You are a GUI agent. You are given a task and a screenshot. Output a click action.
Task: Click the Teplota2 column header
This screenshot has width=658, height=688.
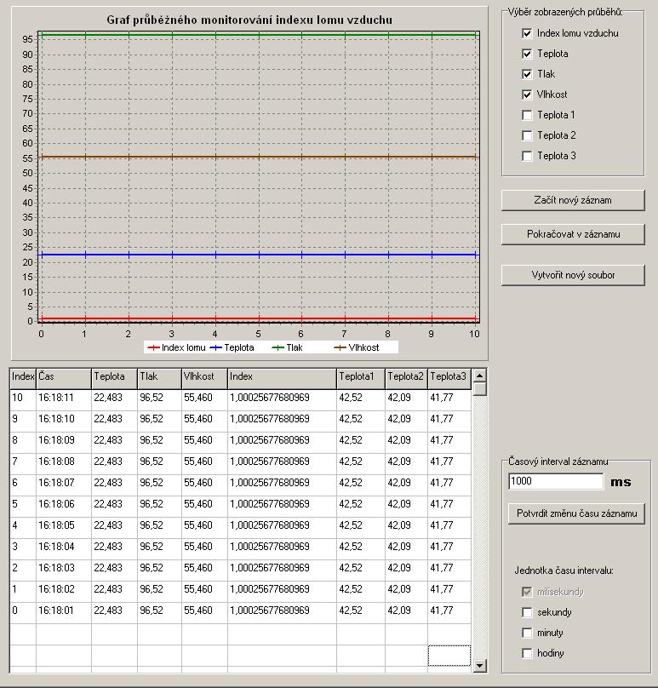[406, 378]
